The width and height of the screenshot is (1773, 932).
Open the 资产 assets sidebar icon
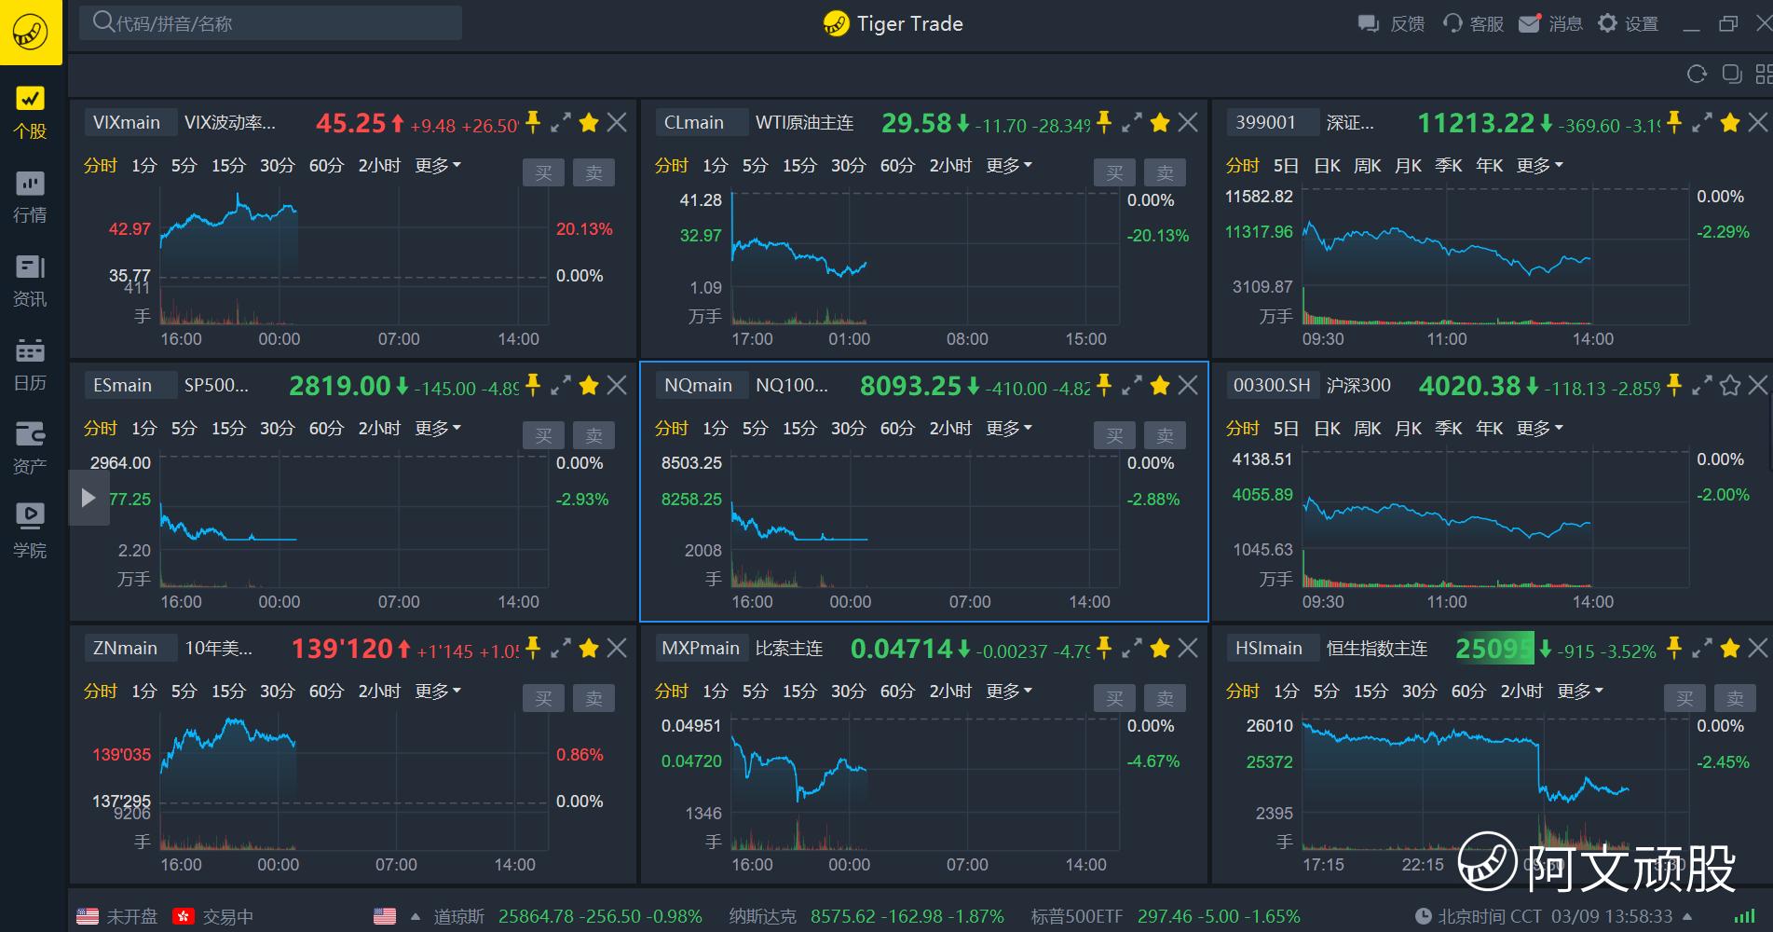pyautogui.click(x=30, y=448)
